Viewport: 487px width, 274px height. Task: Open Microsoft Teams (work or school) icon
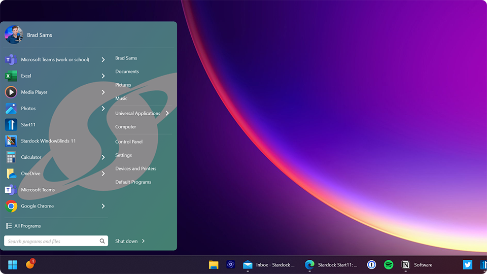coord(11,59)
